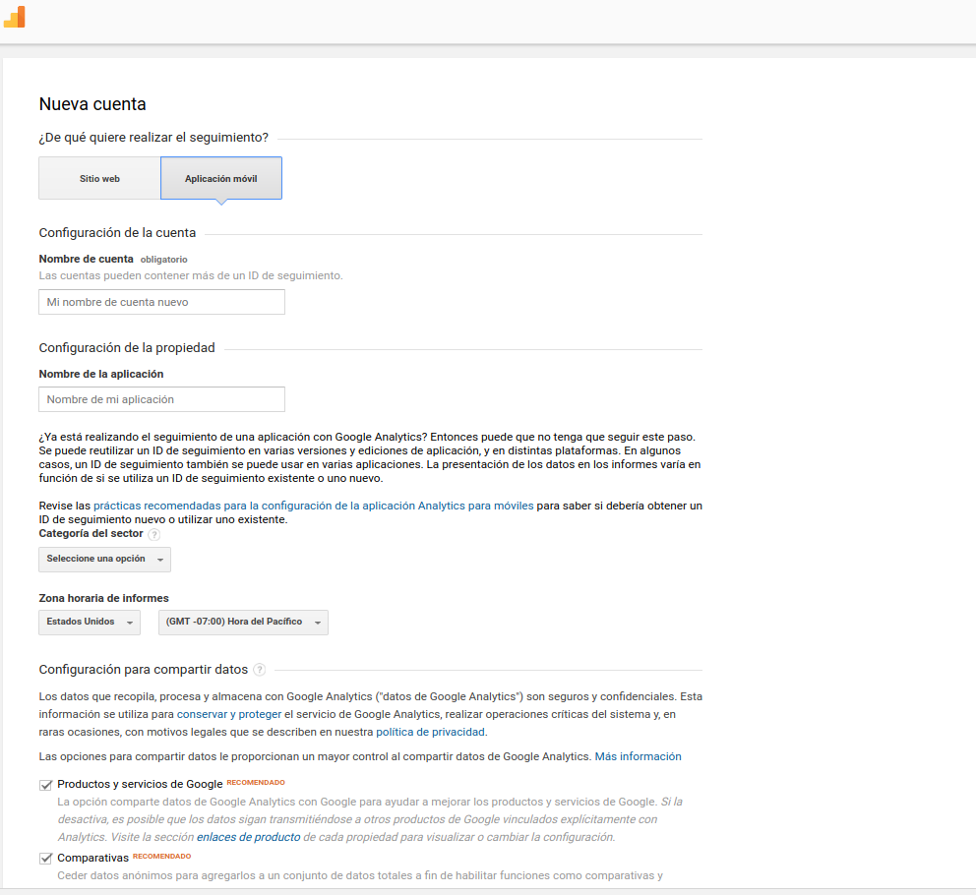Open prácticas recomendadas para móviles link
The width and height of the screenshot is (976, 895).
(x=313, y=506)
